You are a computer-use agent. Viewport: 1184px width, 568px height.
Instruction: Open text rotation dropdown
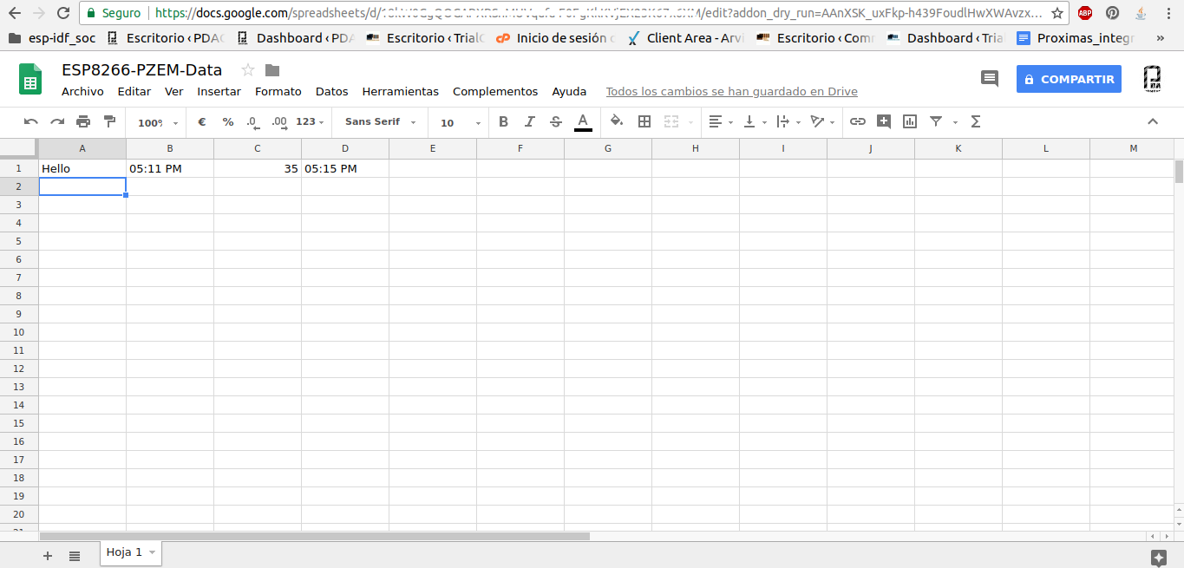[x=822, y=121]
